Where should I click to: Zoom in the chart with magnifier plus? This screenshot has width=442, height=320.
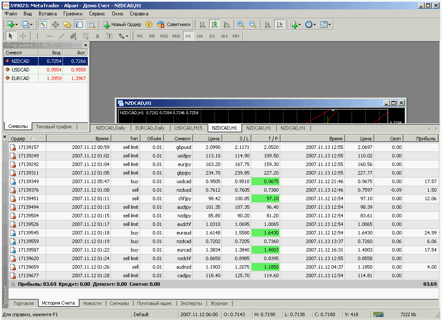[x=240, y=24]
